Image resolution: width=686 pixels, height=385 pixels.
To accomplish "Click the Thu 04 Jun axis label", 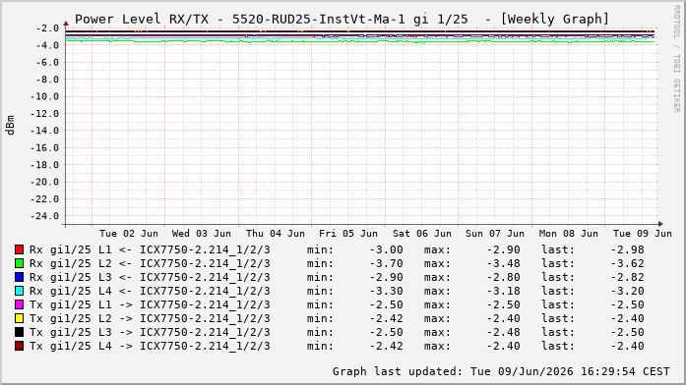I will (x=276, y=234).
